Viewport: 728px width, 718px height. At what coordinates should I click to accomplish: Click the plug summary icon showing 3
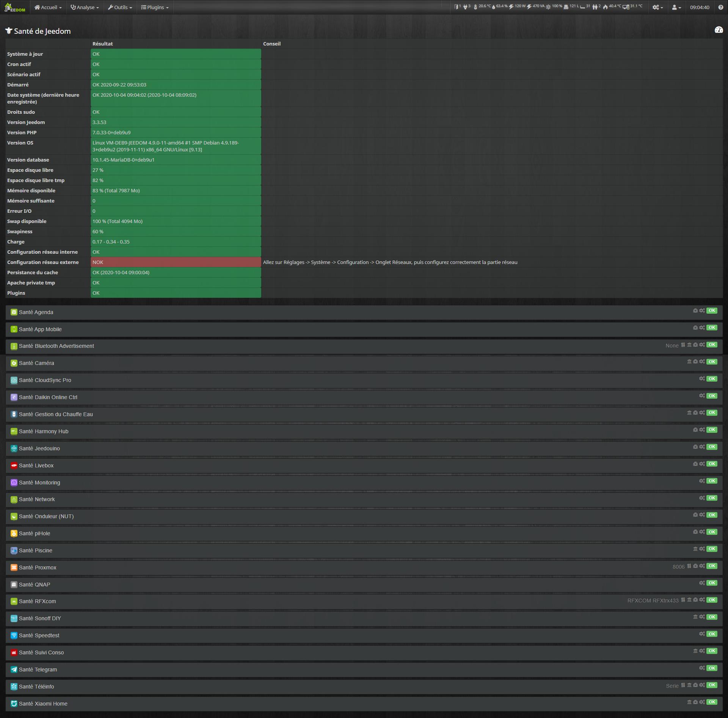pos(467,6)
